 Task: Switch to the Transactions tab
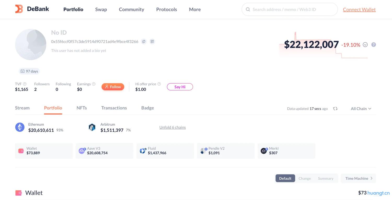pos(114,108)
